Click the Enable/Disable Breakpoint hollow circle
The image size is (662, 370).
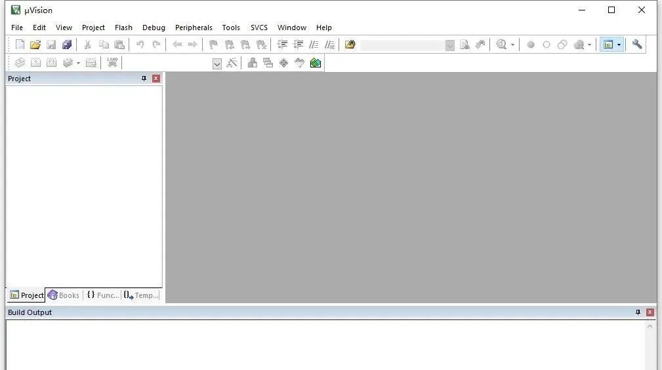tap(547, 45)
